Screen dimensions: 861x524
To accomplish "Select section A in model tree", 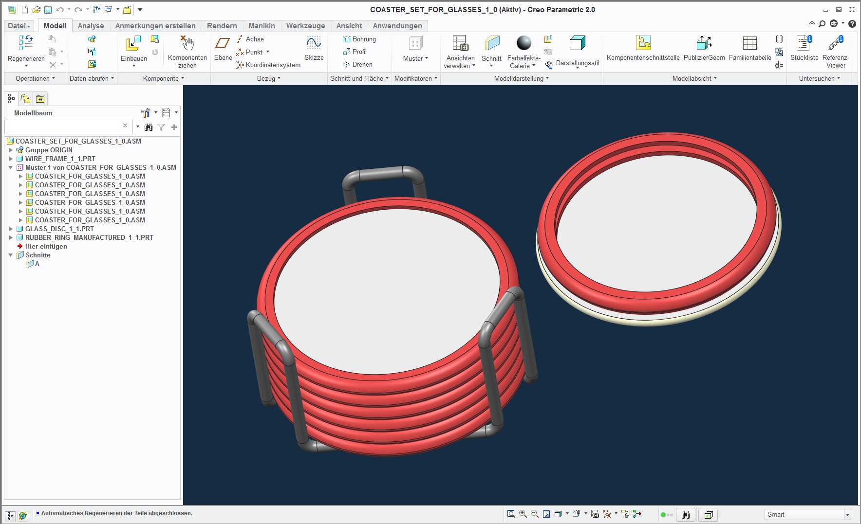I will pos(33,264).
